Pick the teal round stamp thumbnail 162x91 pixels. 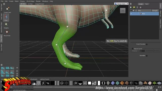(117, 83)
